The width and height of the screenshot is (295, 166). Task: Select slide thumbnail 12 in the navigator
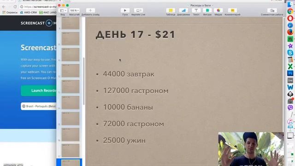click(71, 71)
